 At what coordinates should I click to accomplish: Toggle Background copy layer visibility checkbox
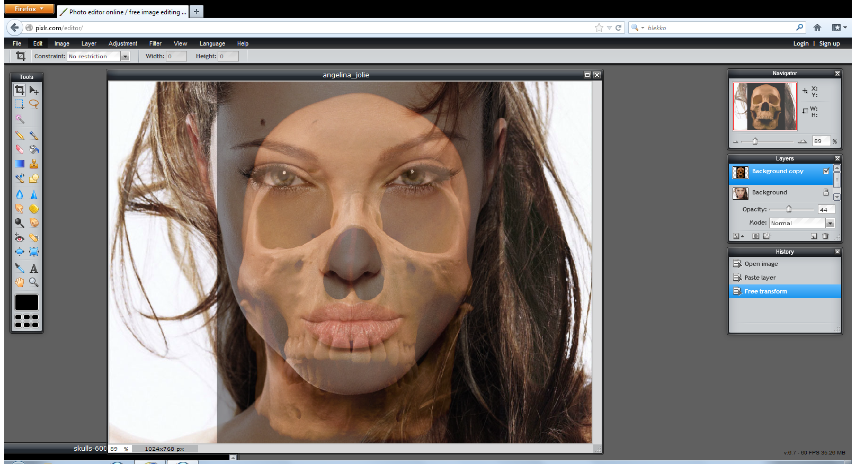pyautogui.click(x=826, y=171)
